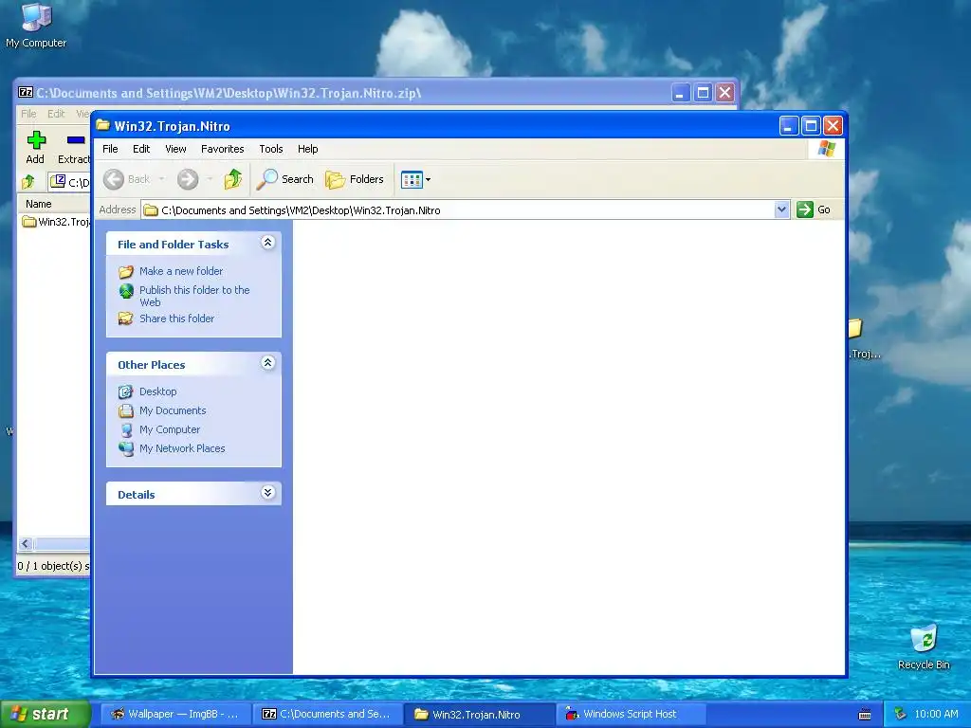The height and width of the screenshot is (728, 971).
Task: Open the Favorites menu
Action: 222,149
